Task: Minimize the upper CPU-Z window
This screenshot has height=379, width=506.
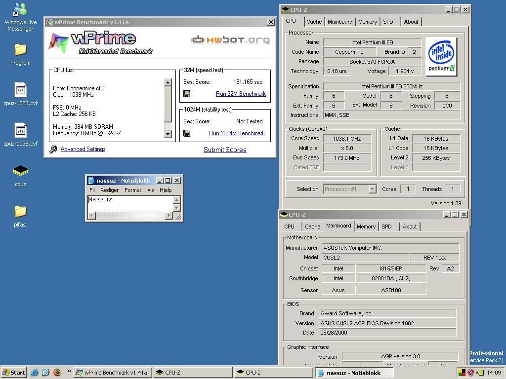Action: click(x=448, y=10)
